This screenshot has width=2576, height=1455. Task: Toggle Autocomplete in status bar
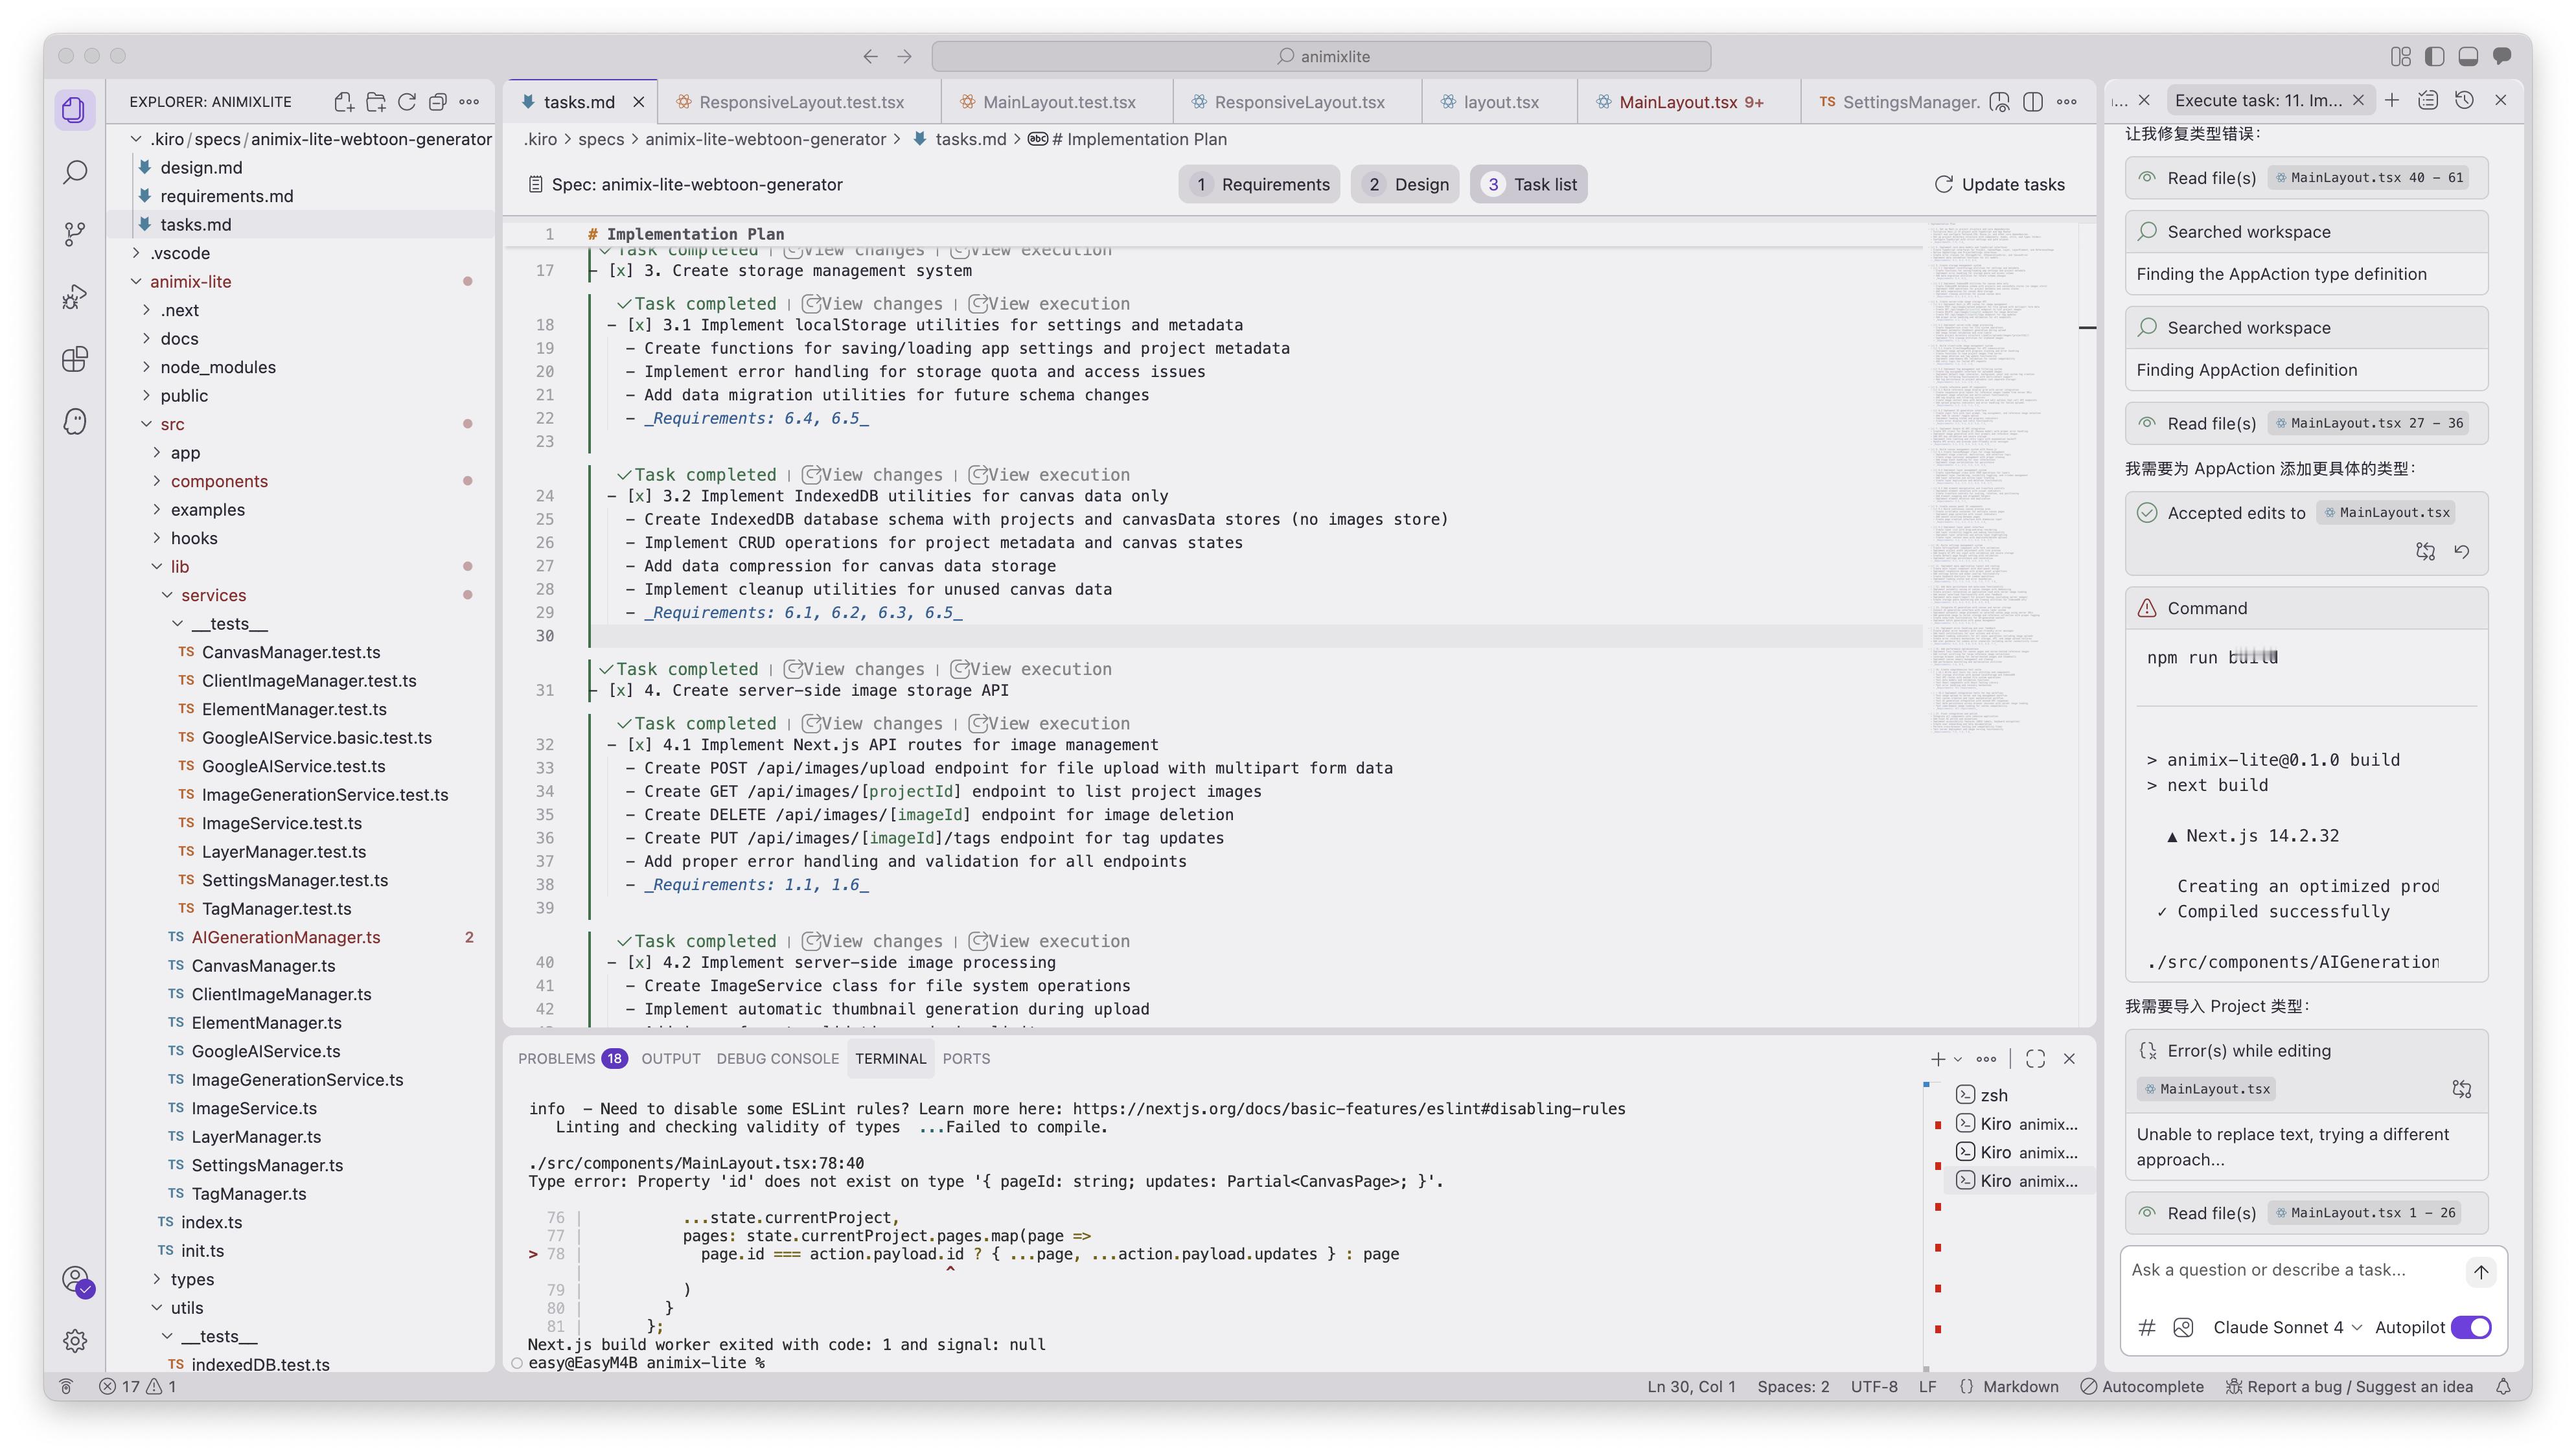(2142, 1387)
